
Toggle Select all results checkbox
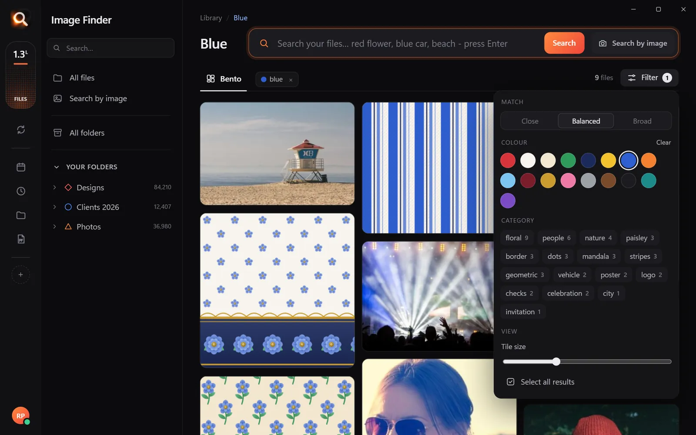tap(511, 382)
